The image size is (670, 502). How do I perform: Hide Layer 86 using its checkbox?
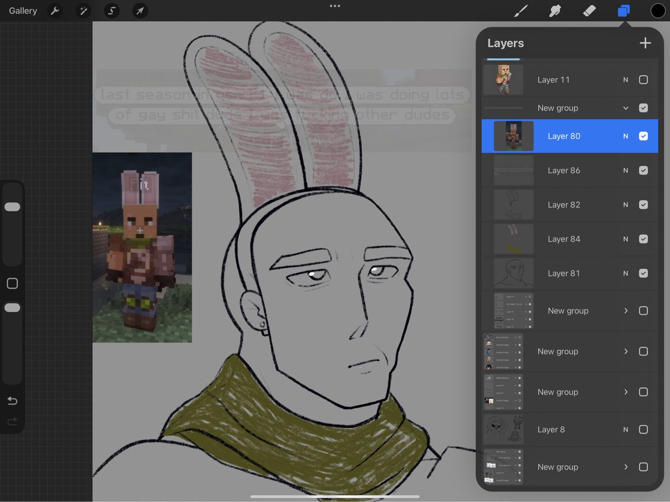coord(643,170)
